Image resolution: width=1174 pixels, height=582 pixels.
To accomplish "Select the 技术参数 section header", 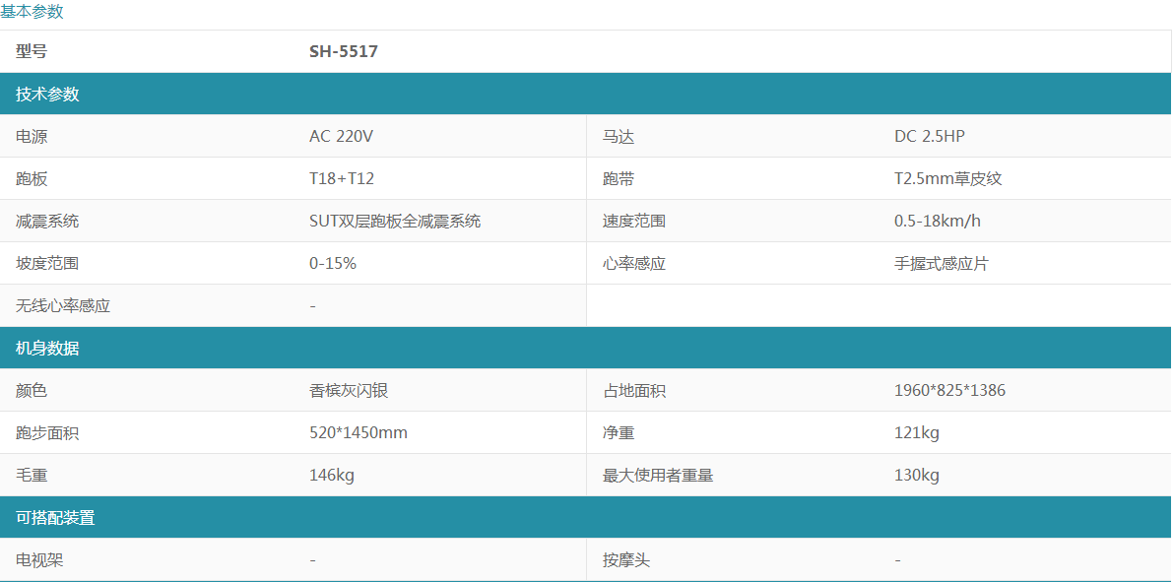I will [x=47, y=95].
